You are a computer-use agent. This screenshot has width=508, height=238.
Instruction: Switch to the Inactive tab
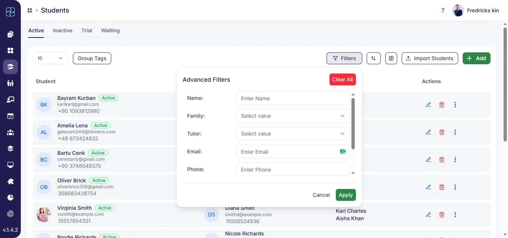(x=62, y=30)
